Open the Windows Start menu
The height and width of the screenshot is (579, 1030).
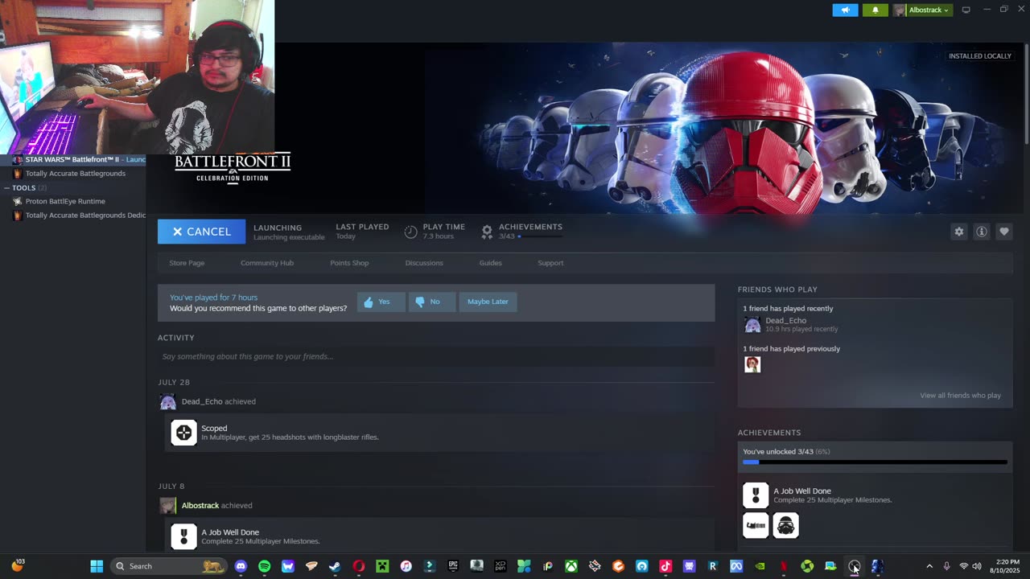[97, 566]
